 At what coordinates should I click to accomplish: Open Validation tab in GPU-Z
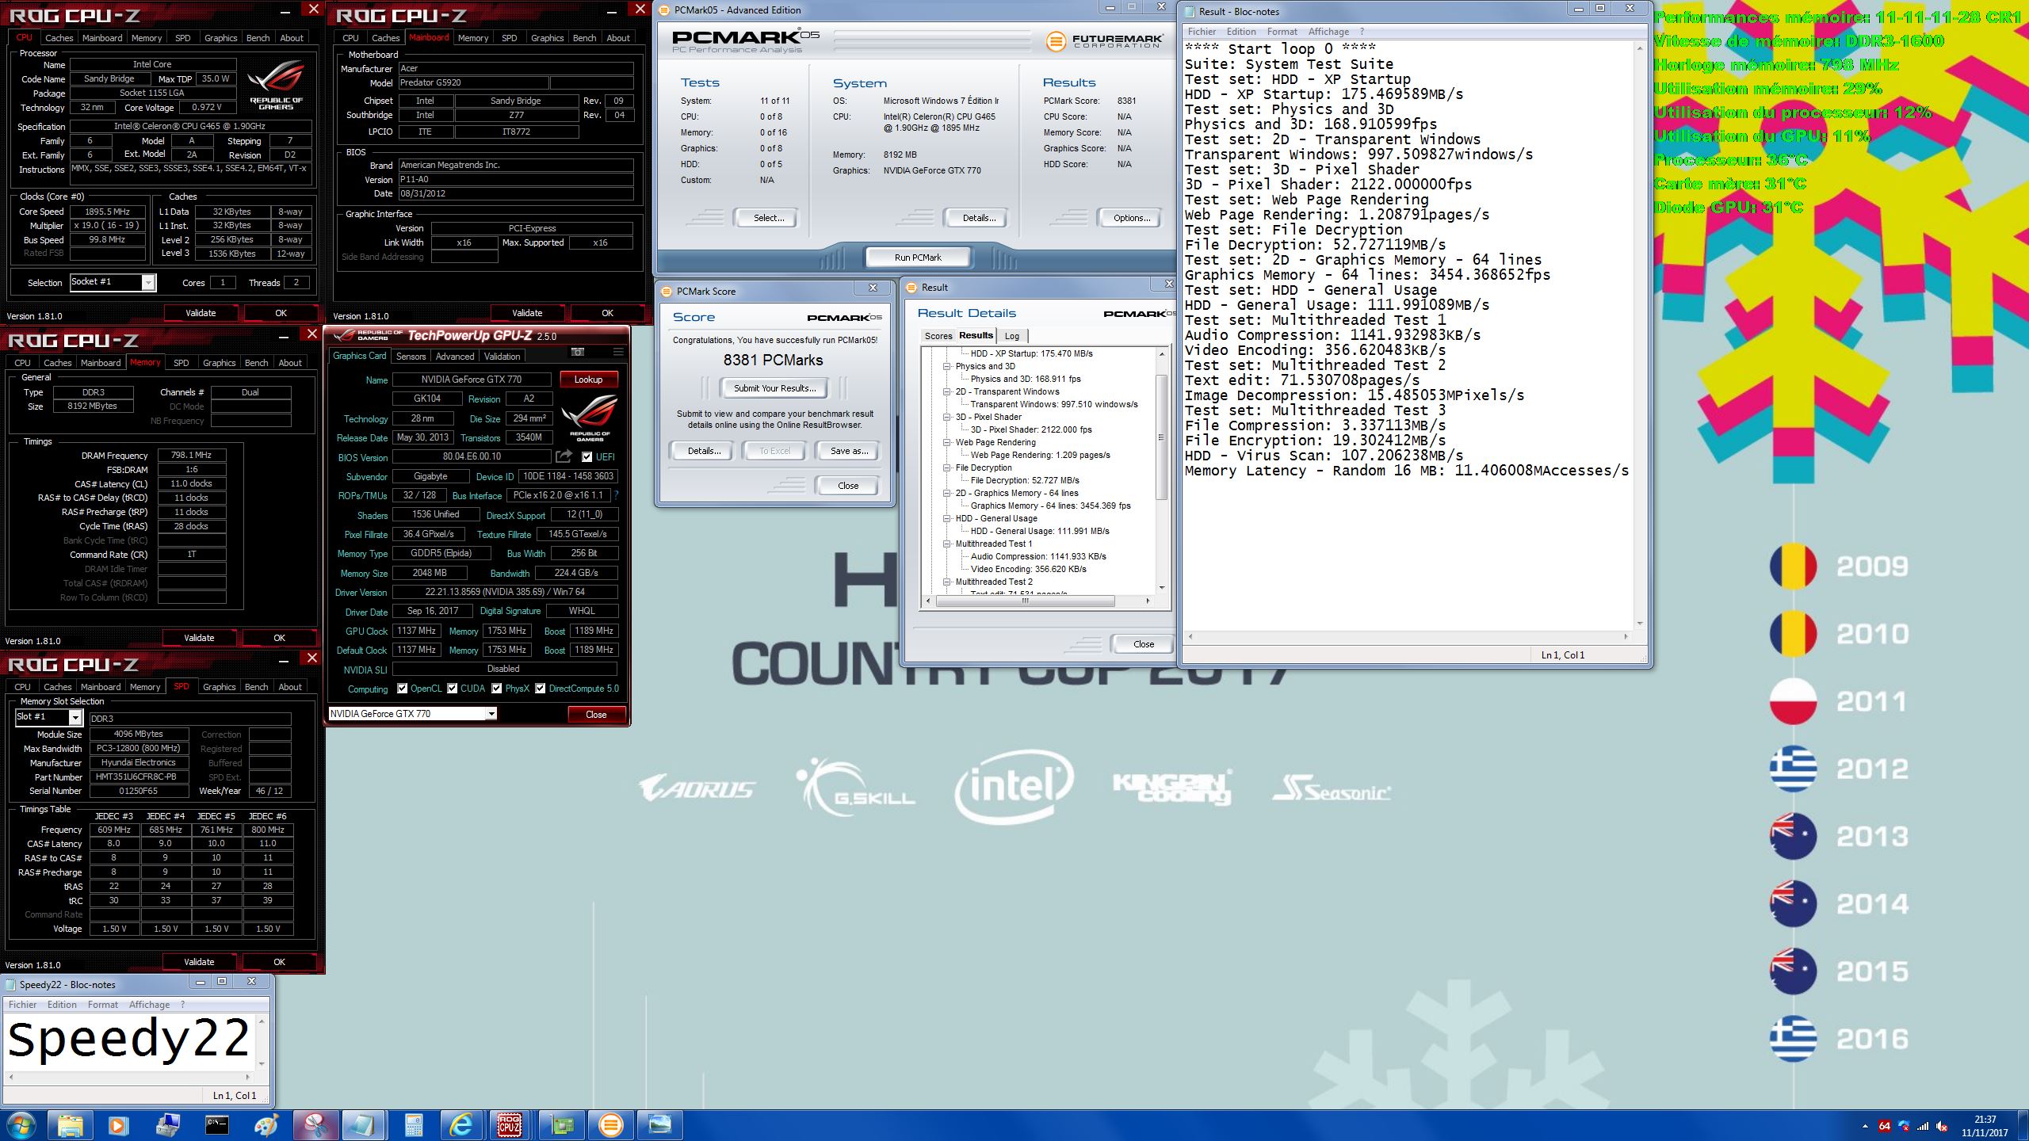[502, 357]
